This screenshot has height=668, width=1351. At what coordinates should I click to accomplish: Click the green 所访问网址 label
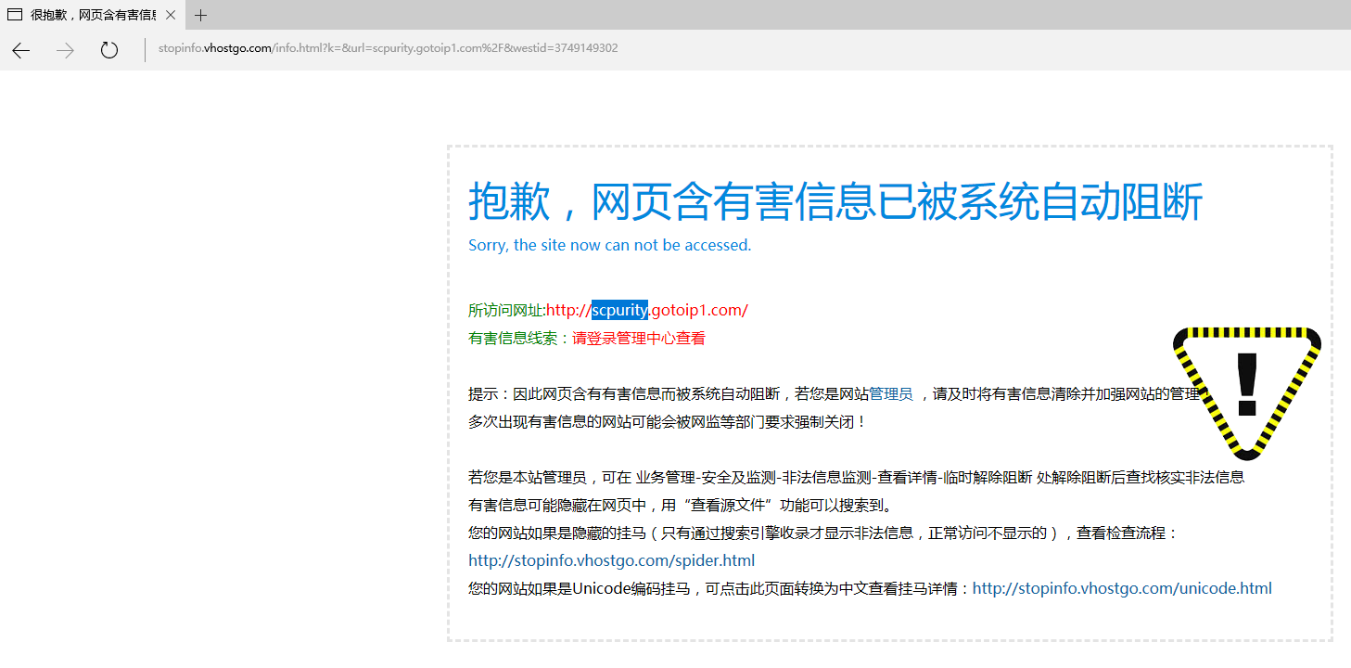click(506, 310)
